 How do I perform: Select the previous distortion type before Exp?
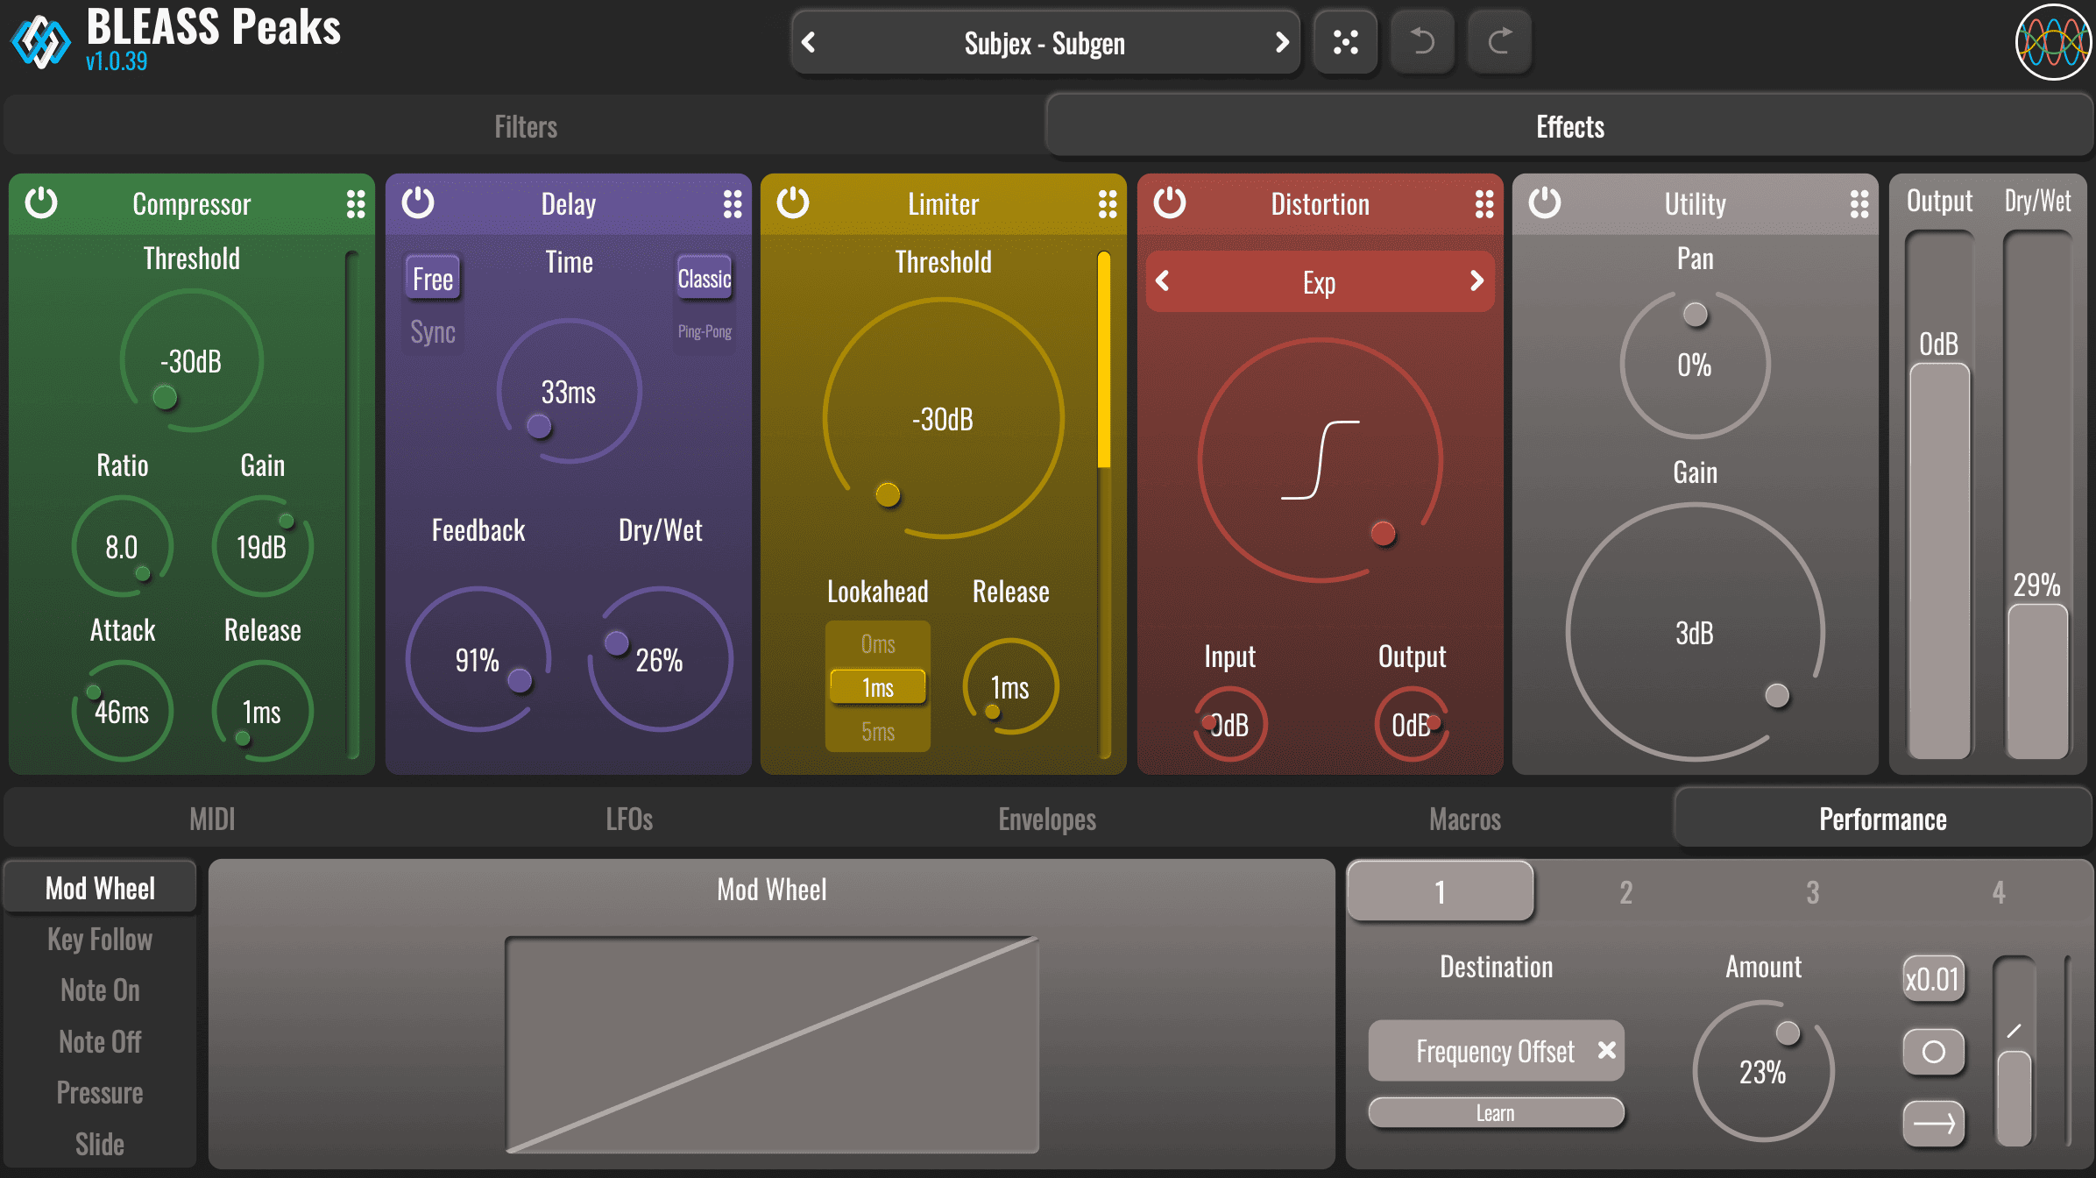point(1163,281)
